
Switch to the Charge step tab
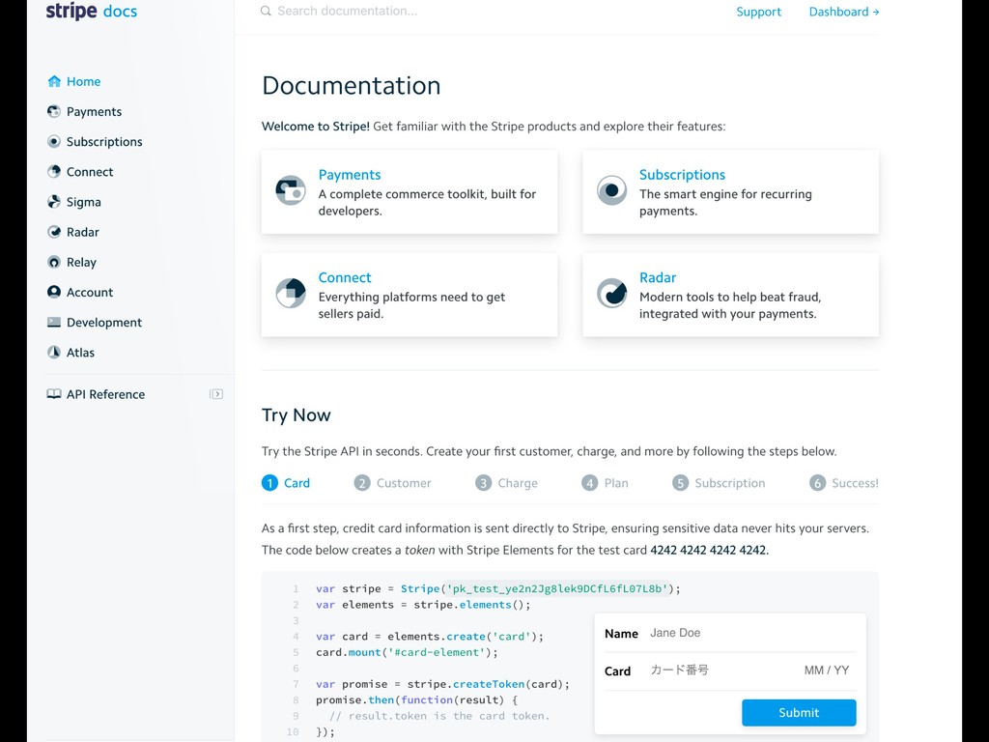pyautogui.click(x=506, y=483)
